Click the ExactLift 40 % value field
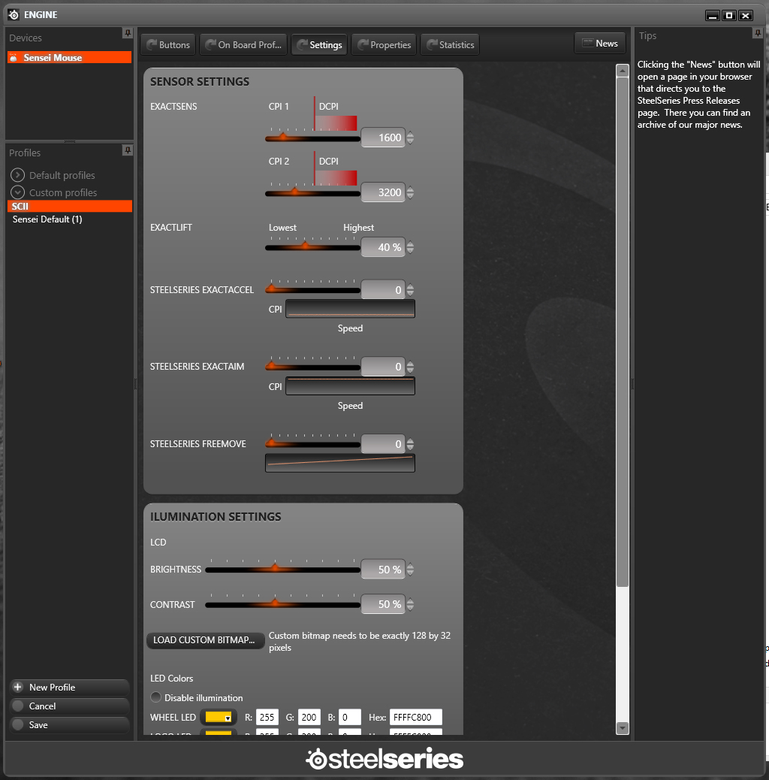Screen dimensions: 769x780 383,247
